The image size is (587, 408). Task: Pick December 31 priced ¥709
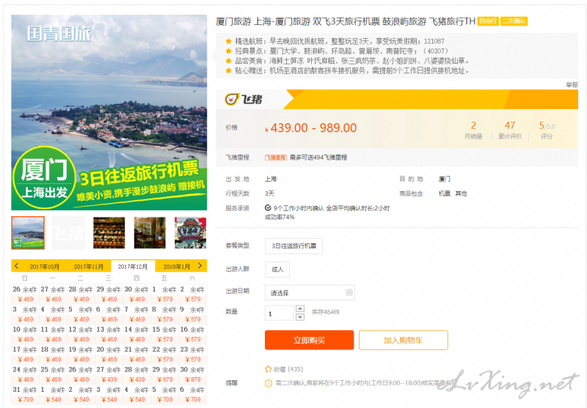point(26,394)
